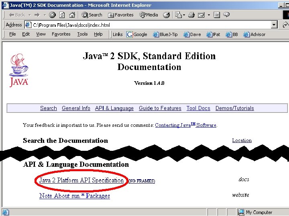Click the Print icon
Image resolution: width=289 pixels, height=216 pixels.
(191, 15)
